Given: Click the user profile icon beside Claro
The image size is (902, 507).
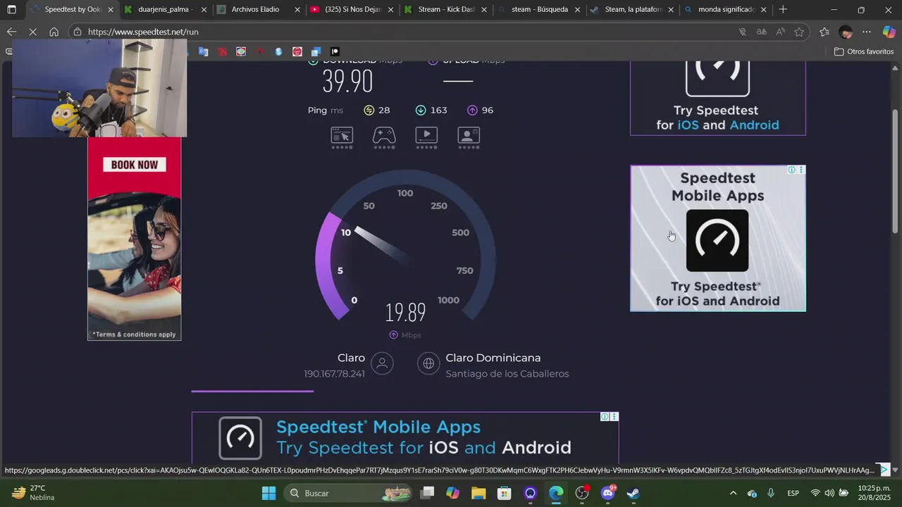Looking at the screenshot, I should [382, 363].
